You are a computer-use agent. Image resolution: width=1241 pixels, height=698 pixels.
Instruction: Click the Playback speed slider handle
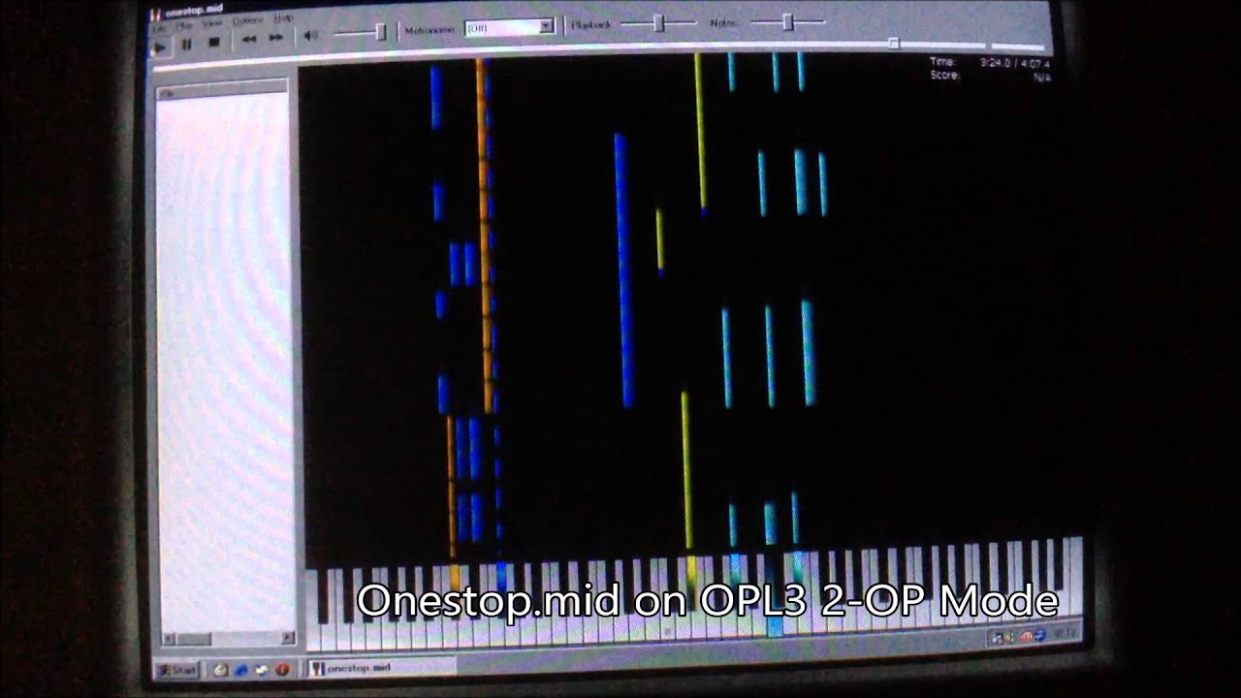coord(658,23)
